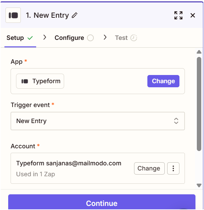
Task: Click the purple Change app button
Action: point(163,81)
